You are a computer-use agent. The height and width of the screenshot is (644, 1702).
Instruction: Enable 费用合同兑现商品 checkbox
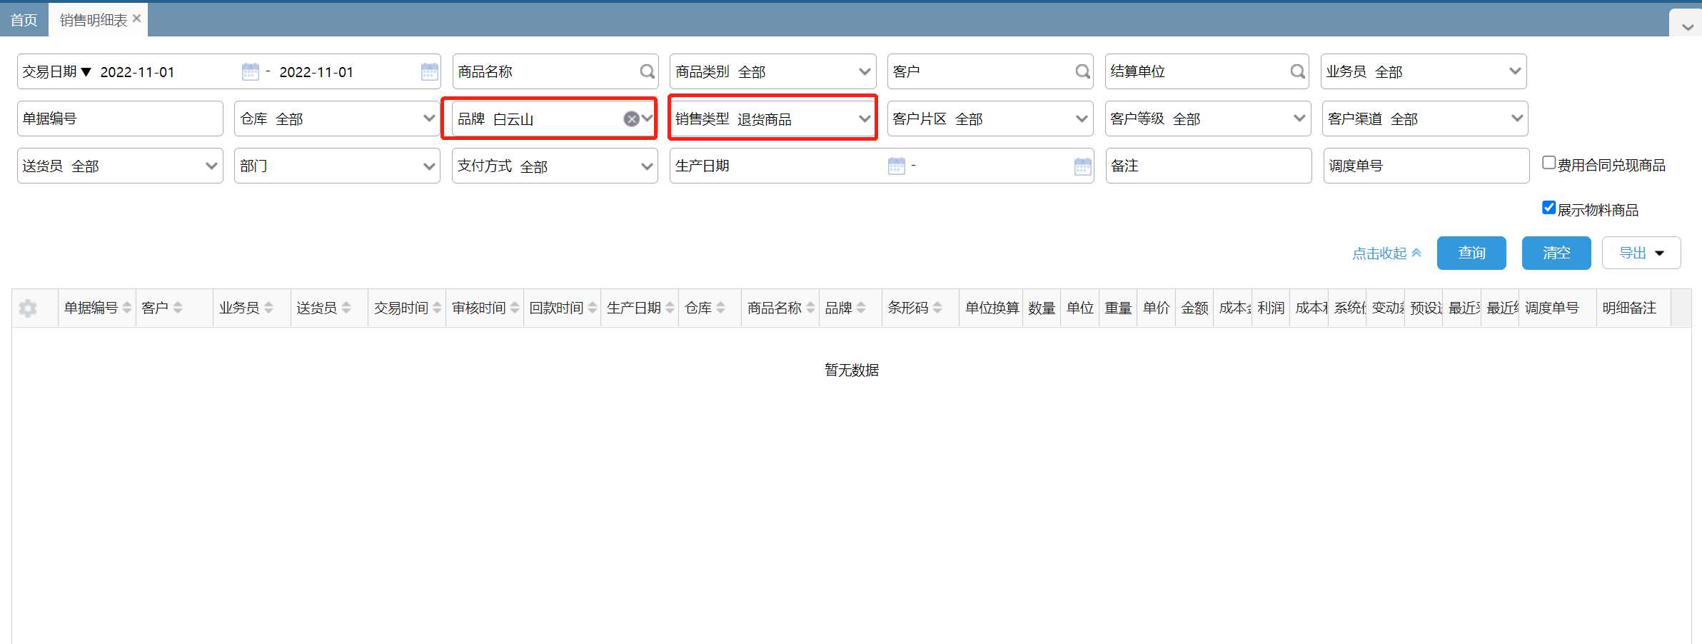coord(1549,163)
